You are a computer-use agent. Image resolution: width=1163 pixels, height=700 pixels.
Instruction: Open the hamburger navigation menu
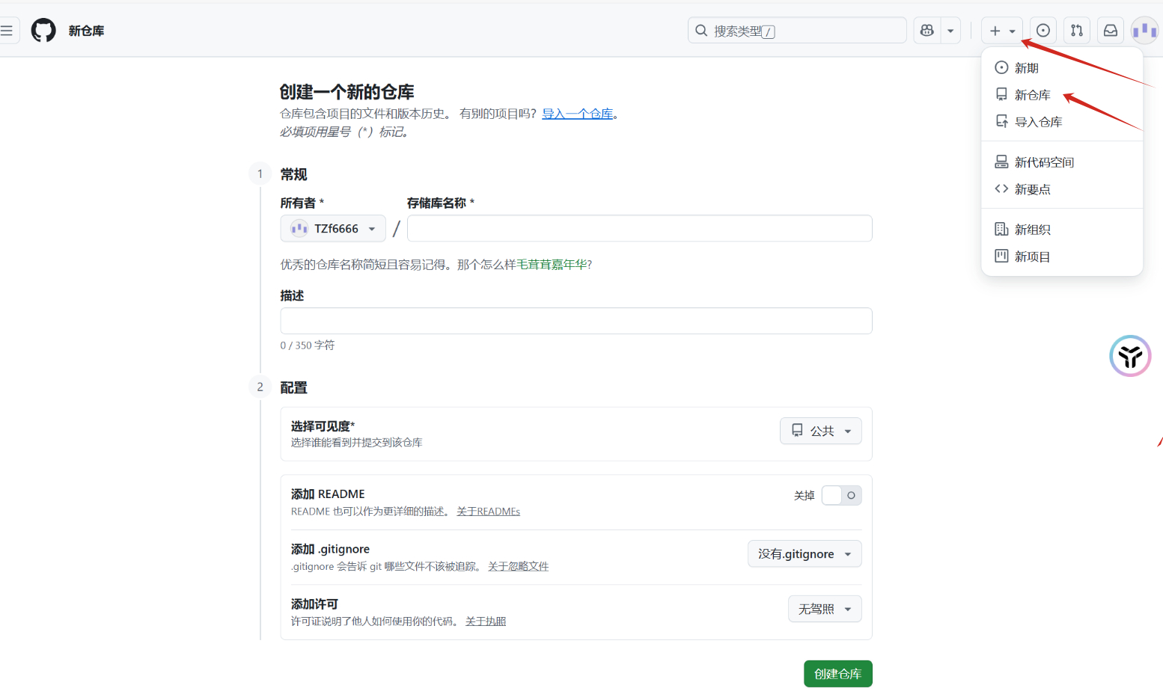point(7,31)
